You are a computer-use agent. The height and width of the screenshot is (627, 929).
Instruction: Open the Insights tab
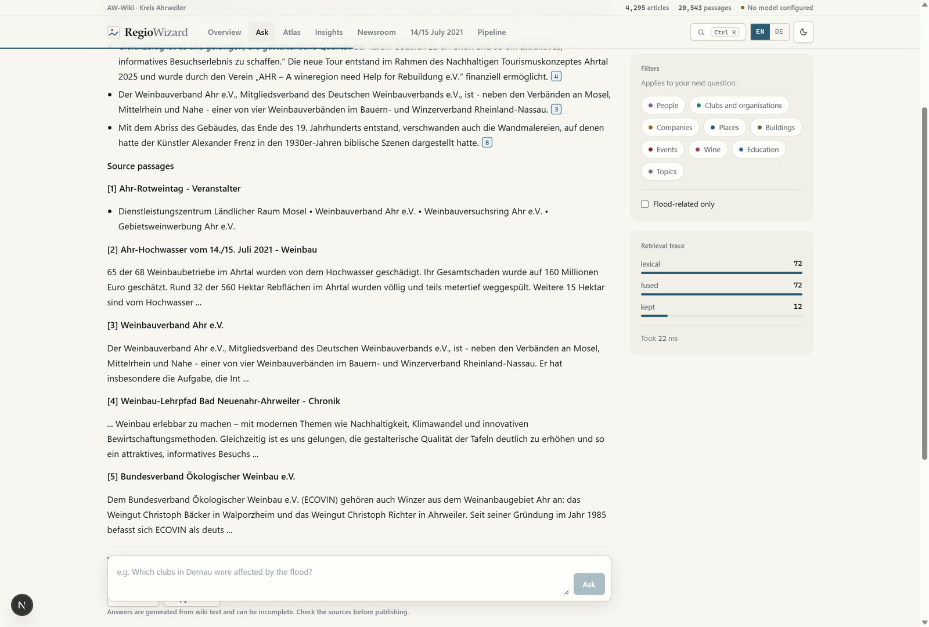coord(329,32)
